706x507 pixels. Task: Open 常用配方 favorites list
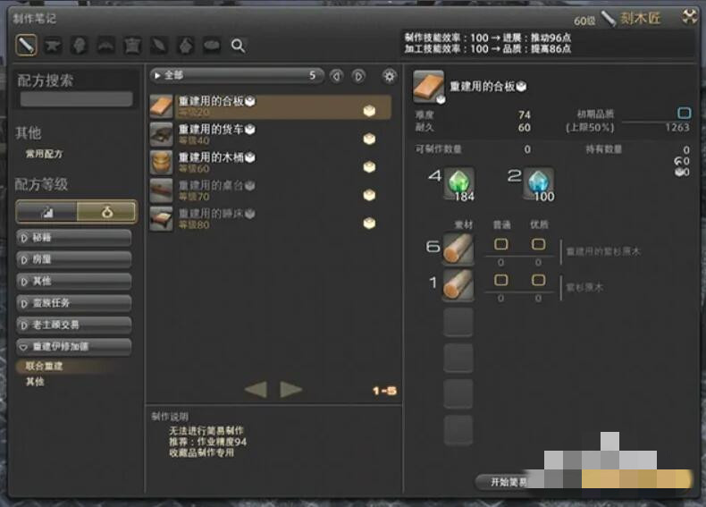[x=44, y=154]
